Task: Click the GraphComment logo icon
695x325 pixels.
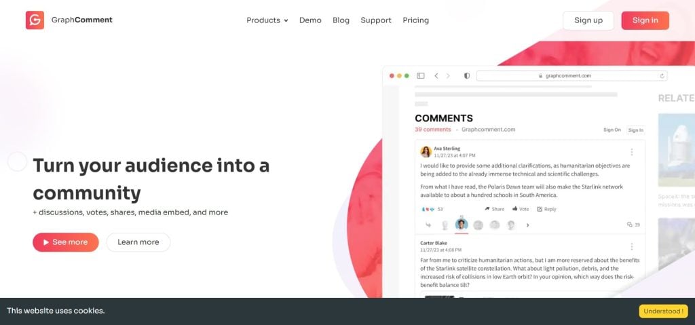Action: coord(35,20)
